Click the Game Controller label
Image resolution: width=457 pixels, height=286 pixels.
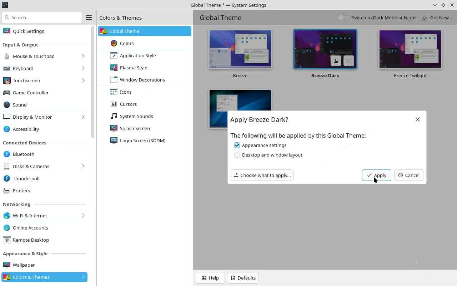[31, 93]
